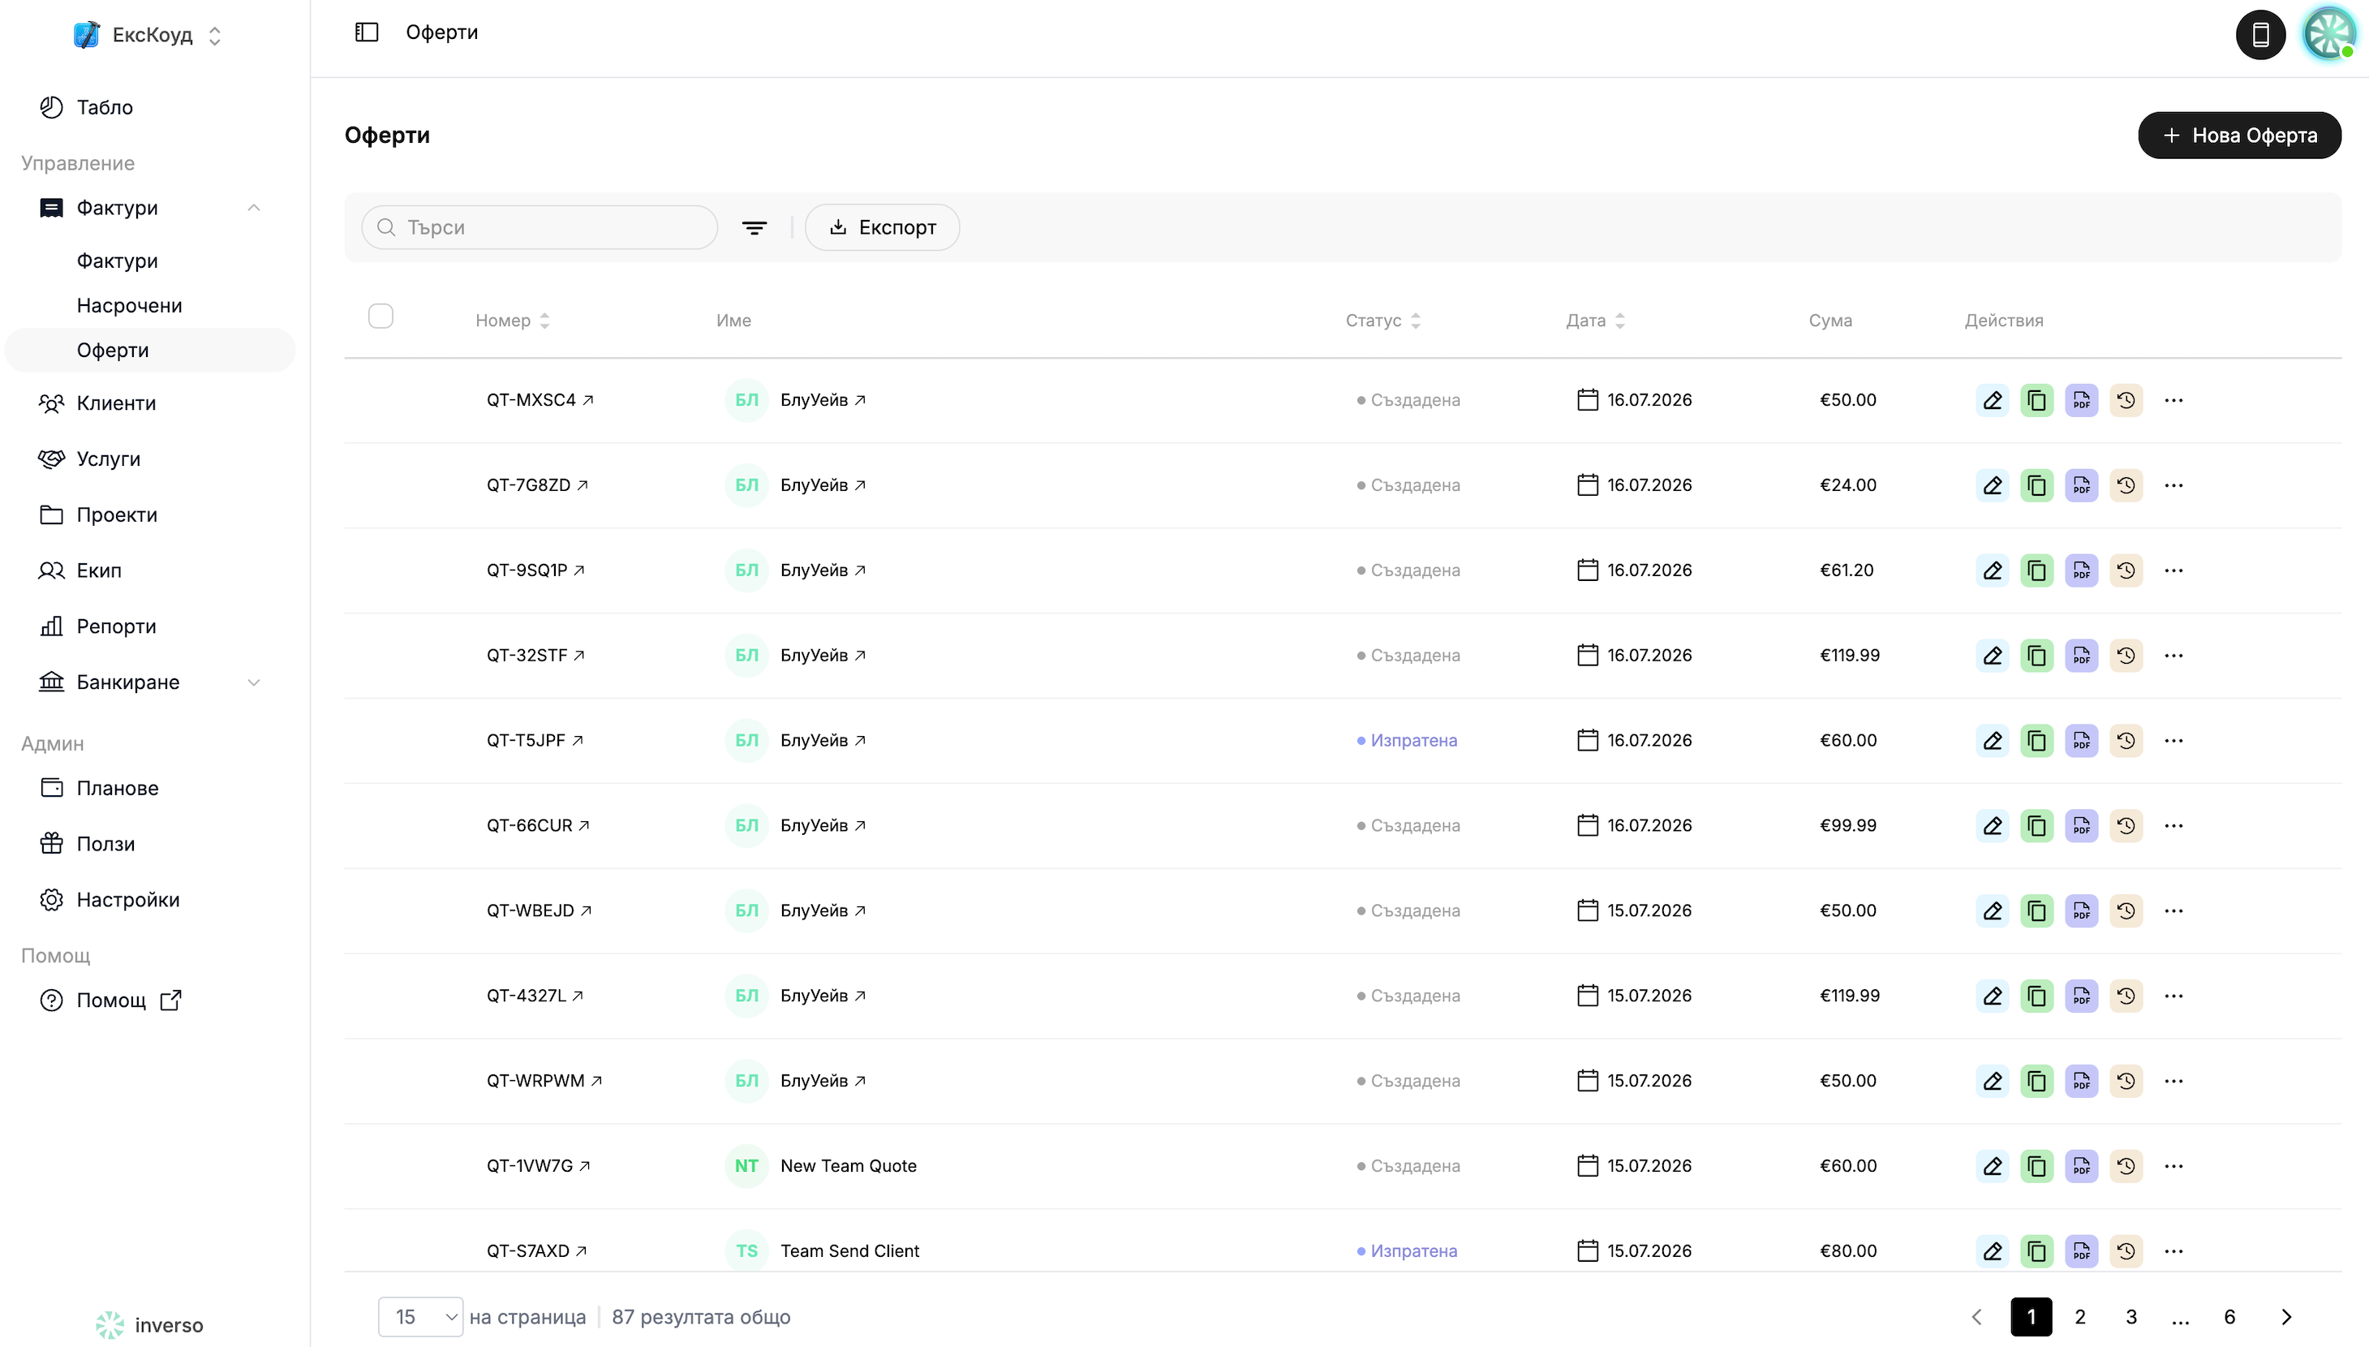
Task: Click the New Team Quote name
Action: tap(848, 1167)
